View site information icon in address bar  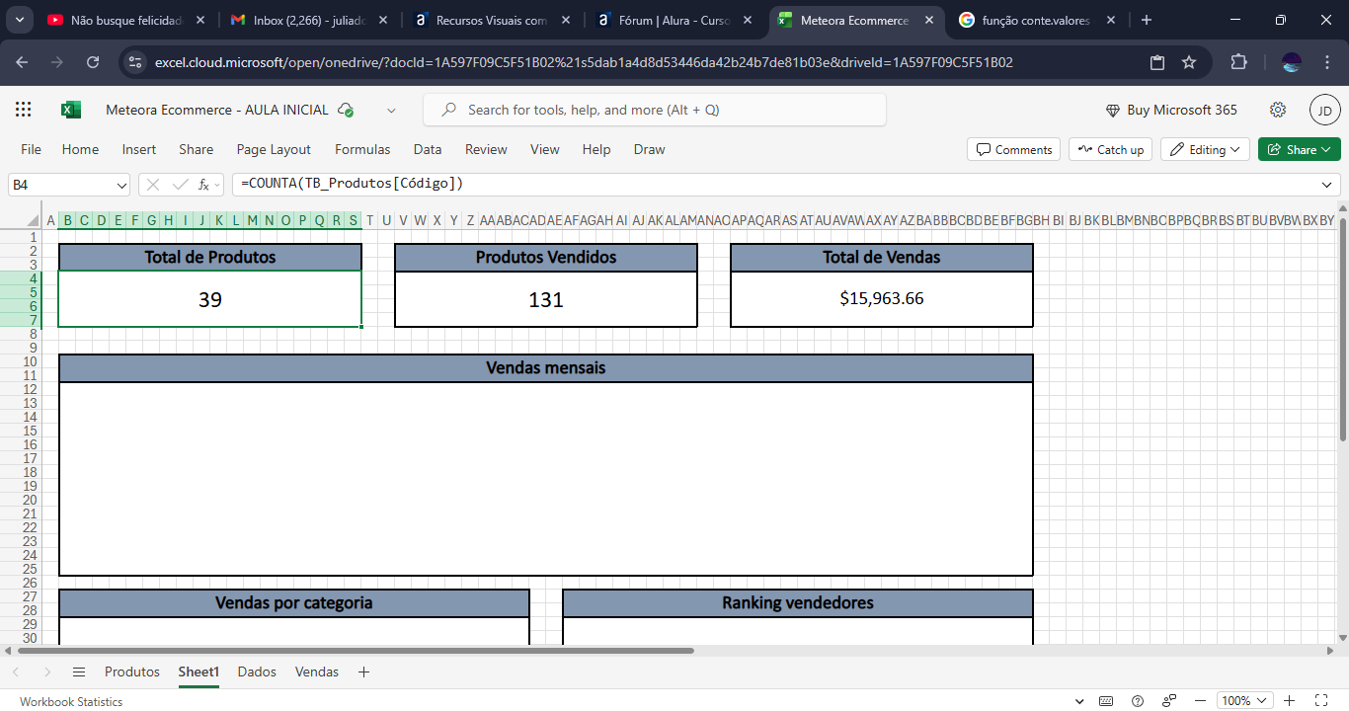pos(136,62)
